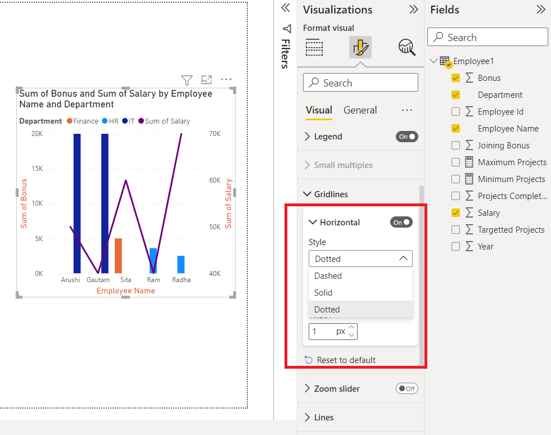Turn off Horizontal gridlines toggle
Viewport: 551px width, 435px height.
click(401, 222)
